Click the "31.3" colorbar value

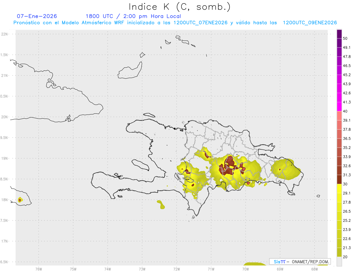point(347,175)
